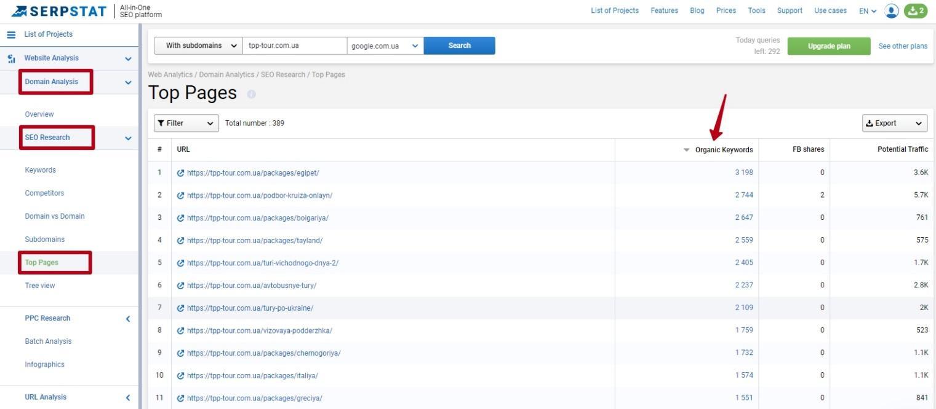Click the List of Projects sidebar entry
Viewport: 936px width, 409px height.
(48, 34)
